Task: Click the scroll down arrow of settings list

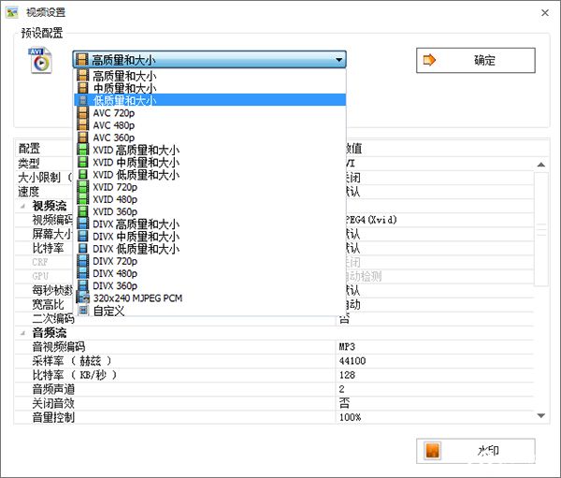Action: pos(540,414)
